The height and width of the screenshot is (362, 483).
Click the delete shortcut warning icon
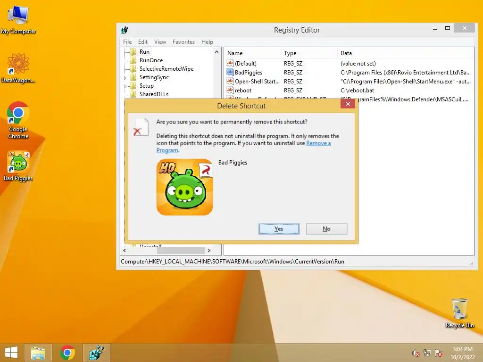click(x=141, y=127)
